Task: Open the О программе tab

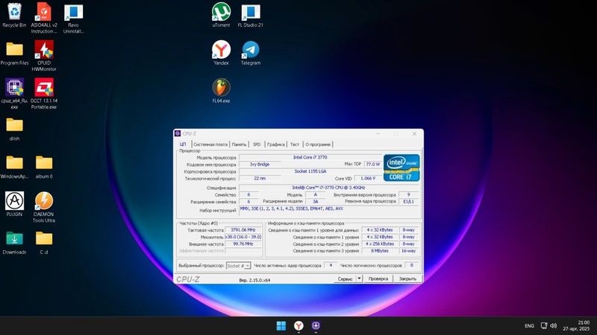Action: tap(318, 144)
